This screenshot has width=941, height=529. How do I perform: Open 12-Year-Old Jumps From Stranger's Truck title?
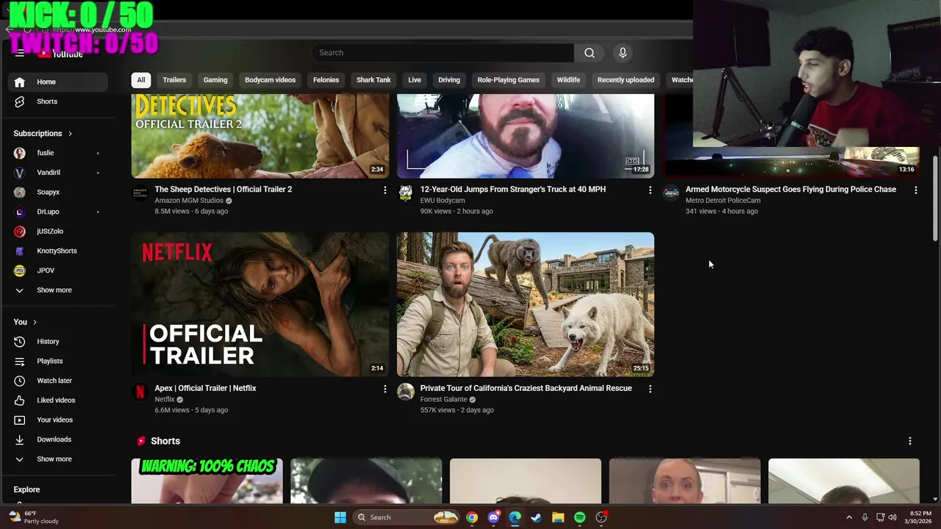click(513, 190)
